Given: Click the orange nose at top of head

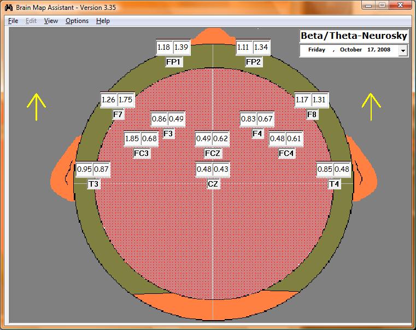Looking at the screenshot, I should point(212,36).
